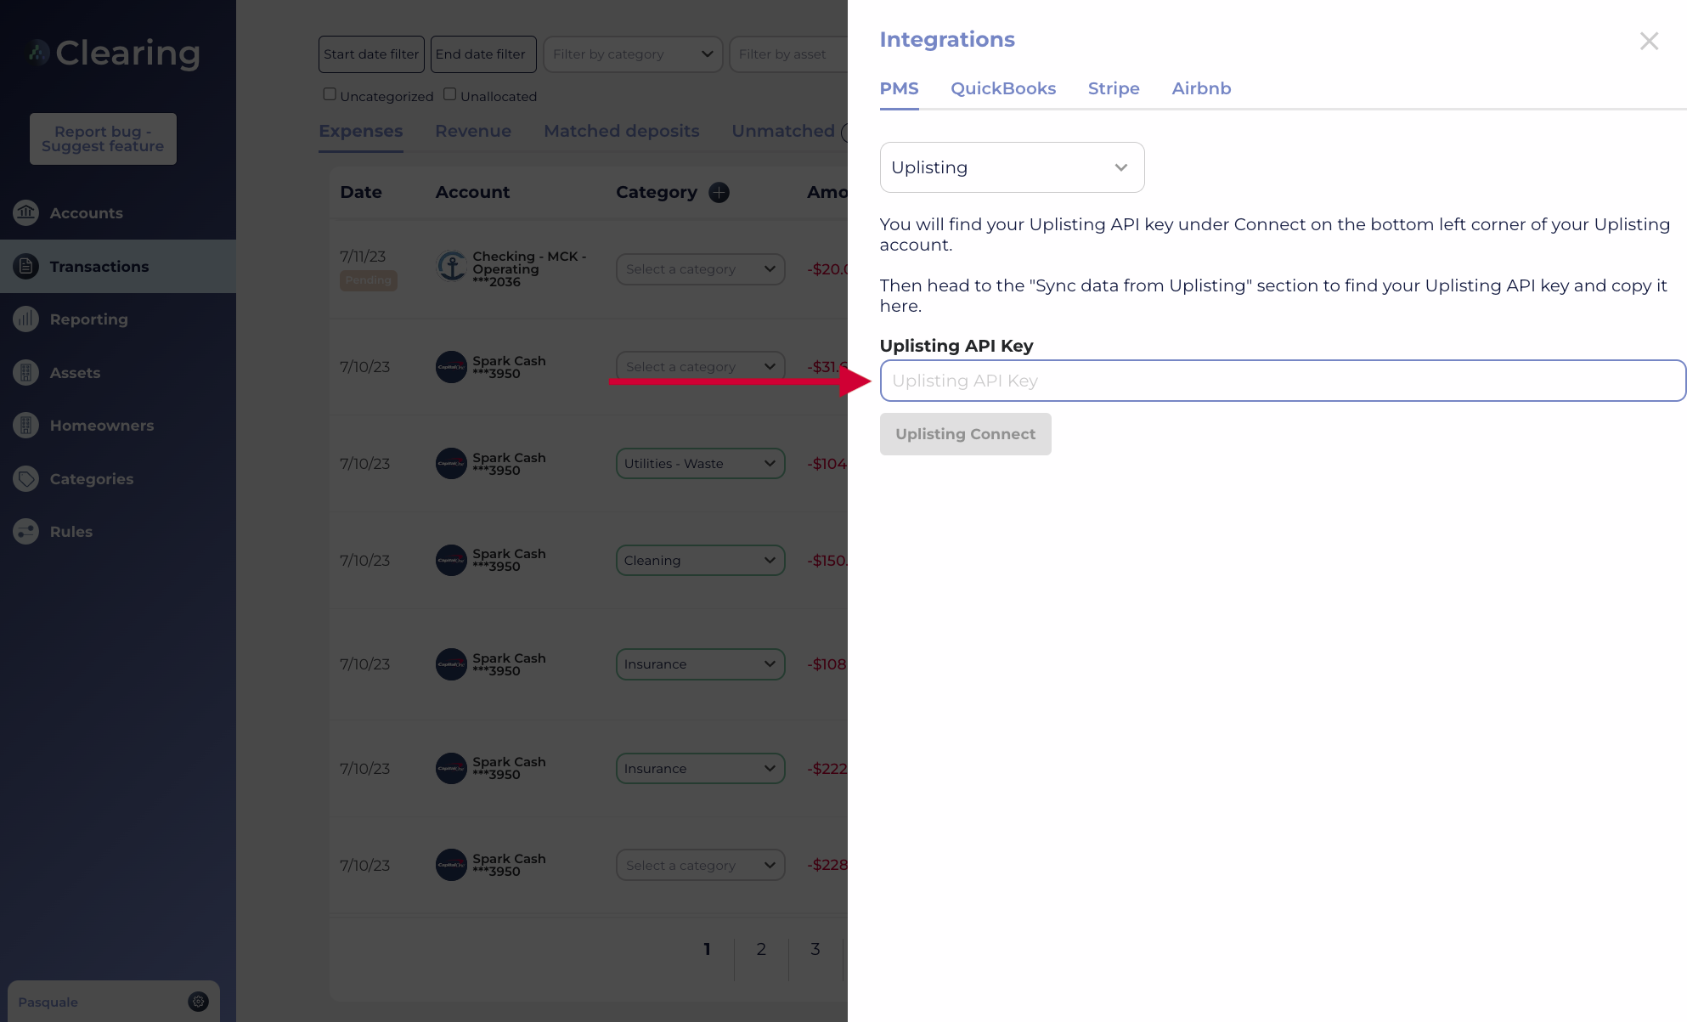Switch to the Revenue tab
The image size is (1687, 1022).
coord(473,132)
